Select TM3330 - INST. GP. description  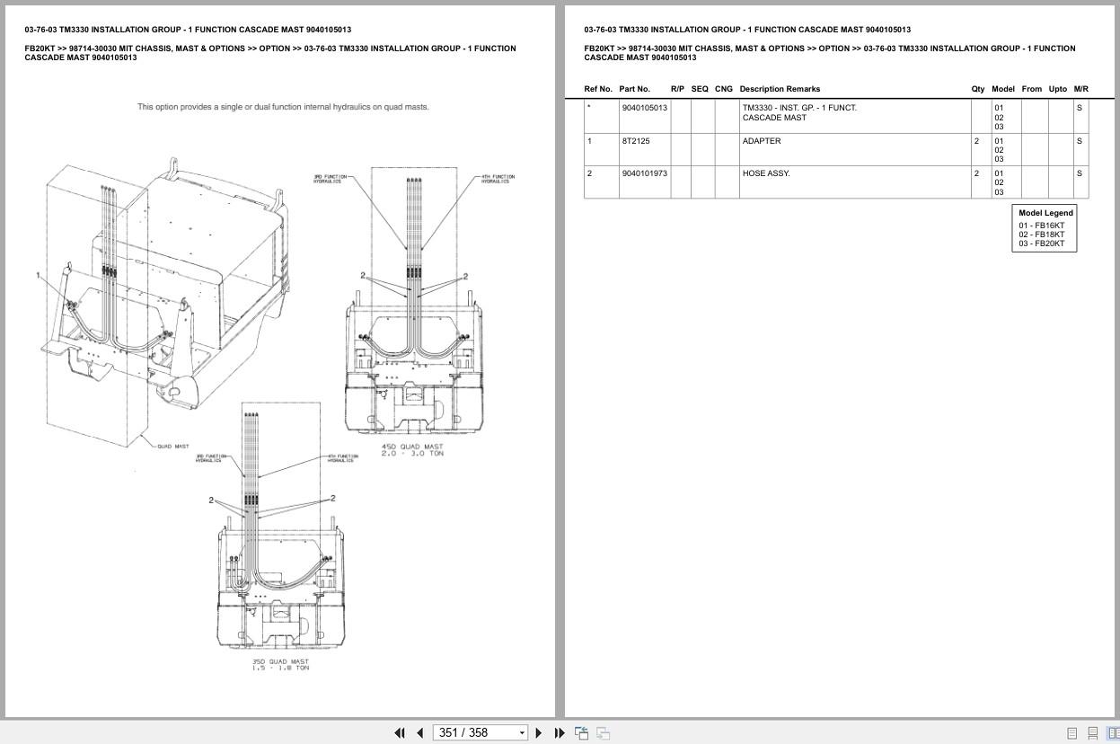pyautogui.click(x=799, y=112)
